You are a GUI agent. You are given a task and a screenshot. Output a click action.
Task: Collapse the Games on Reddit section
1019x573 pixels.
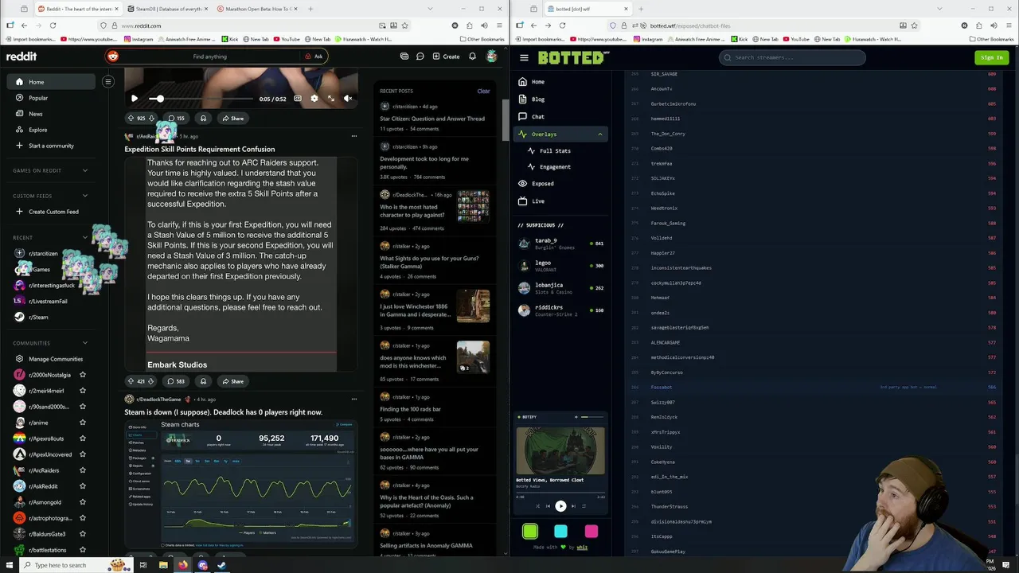(x=85, y=170)
